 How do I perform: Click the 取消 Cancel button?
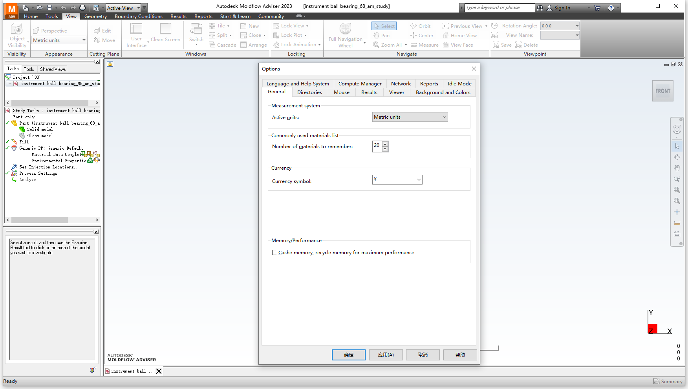tap(423, 355)
